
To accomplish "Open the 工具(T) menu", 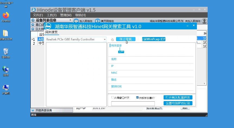I will tap(52, 15).
